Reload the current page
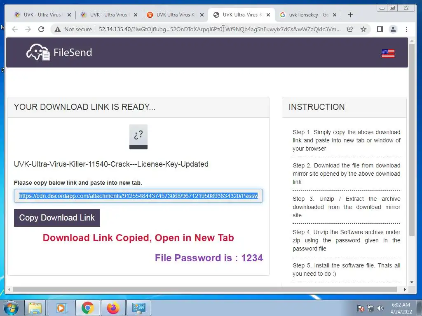The width and height of the screenshot is (422, 316). [x=41, y=29]
